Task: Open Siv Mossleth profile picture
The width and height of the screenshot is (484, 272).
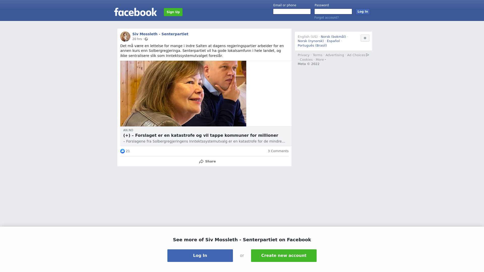Action: pyautogui.click(x=125, y=37)
